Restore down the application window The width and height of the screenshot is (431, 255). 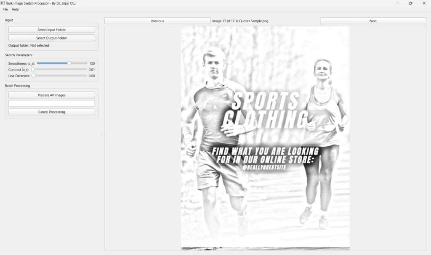[x=411, y=3]
